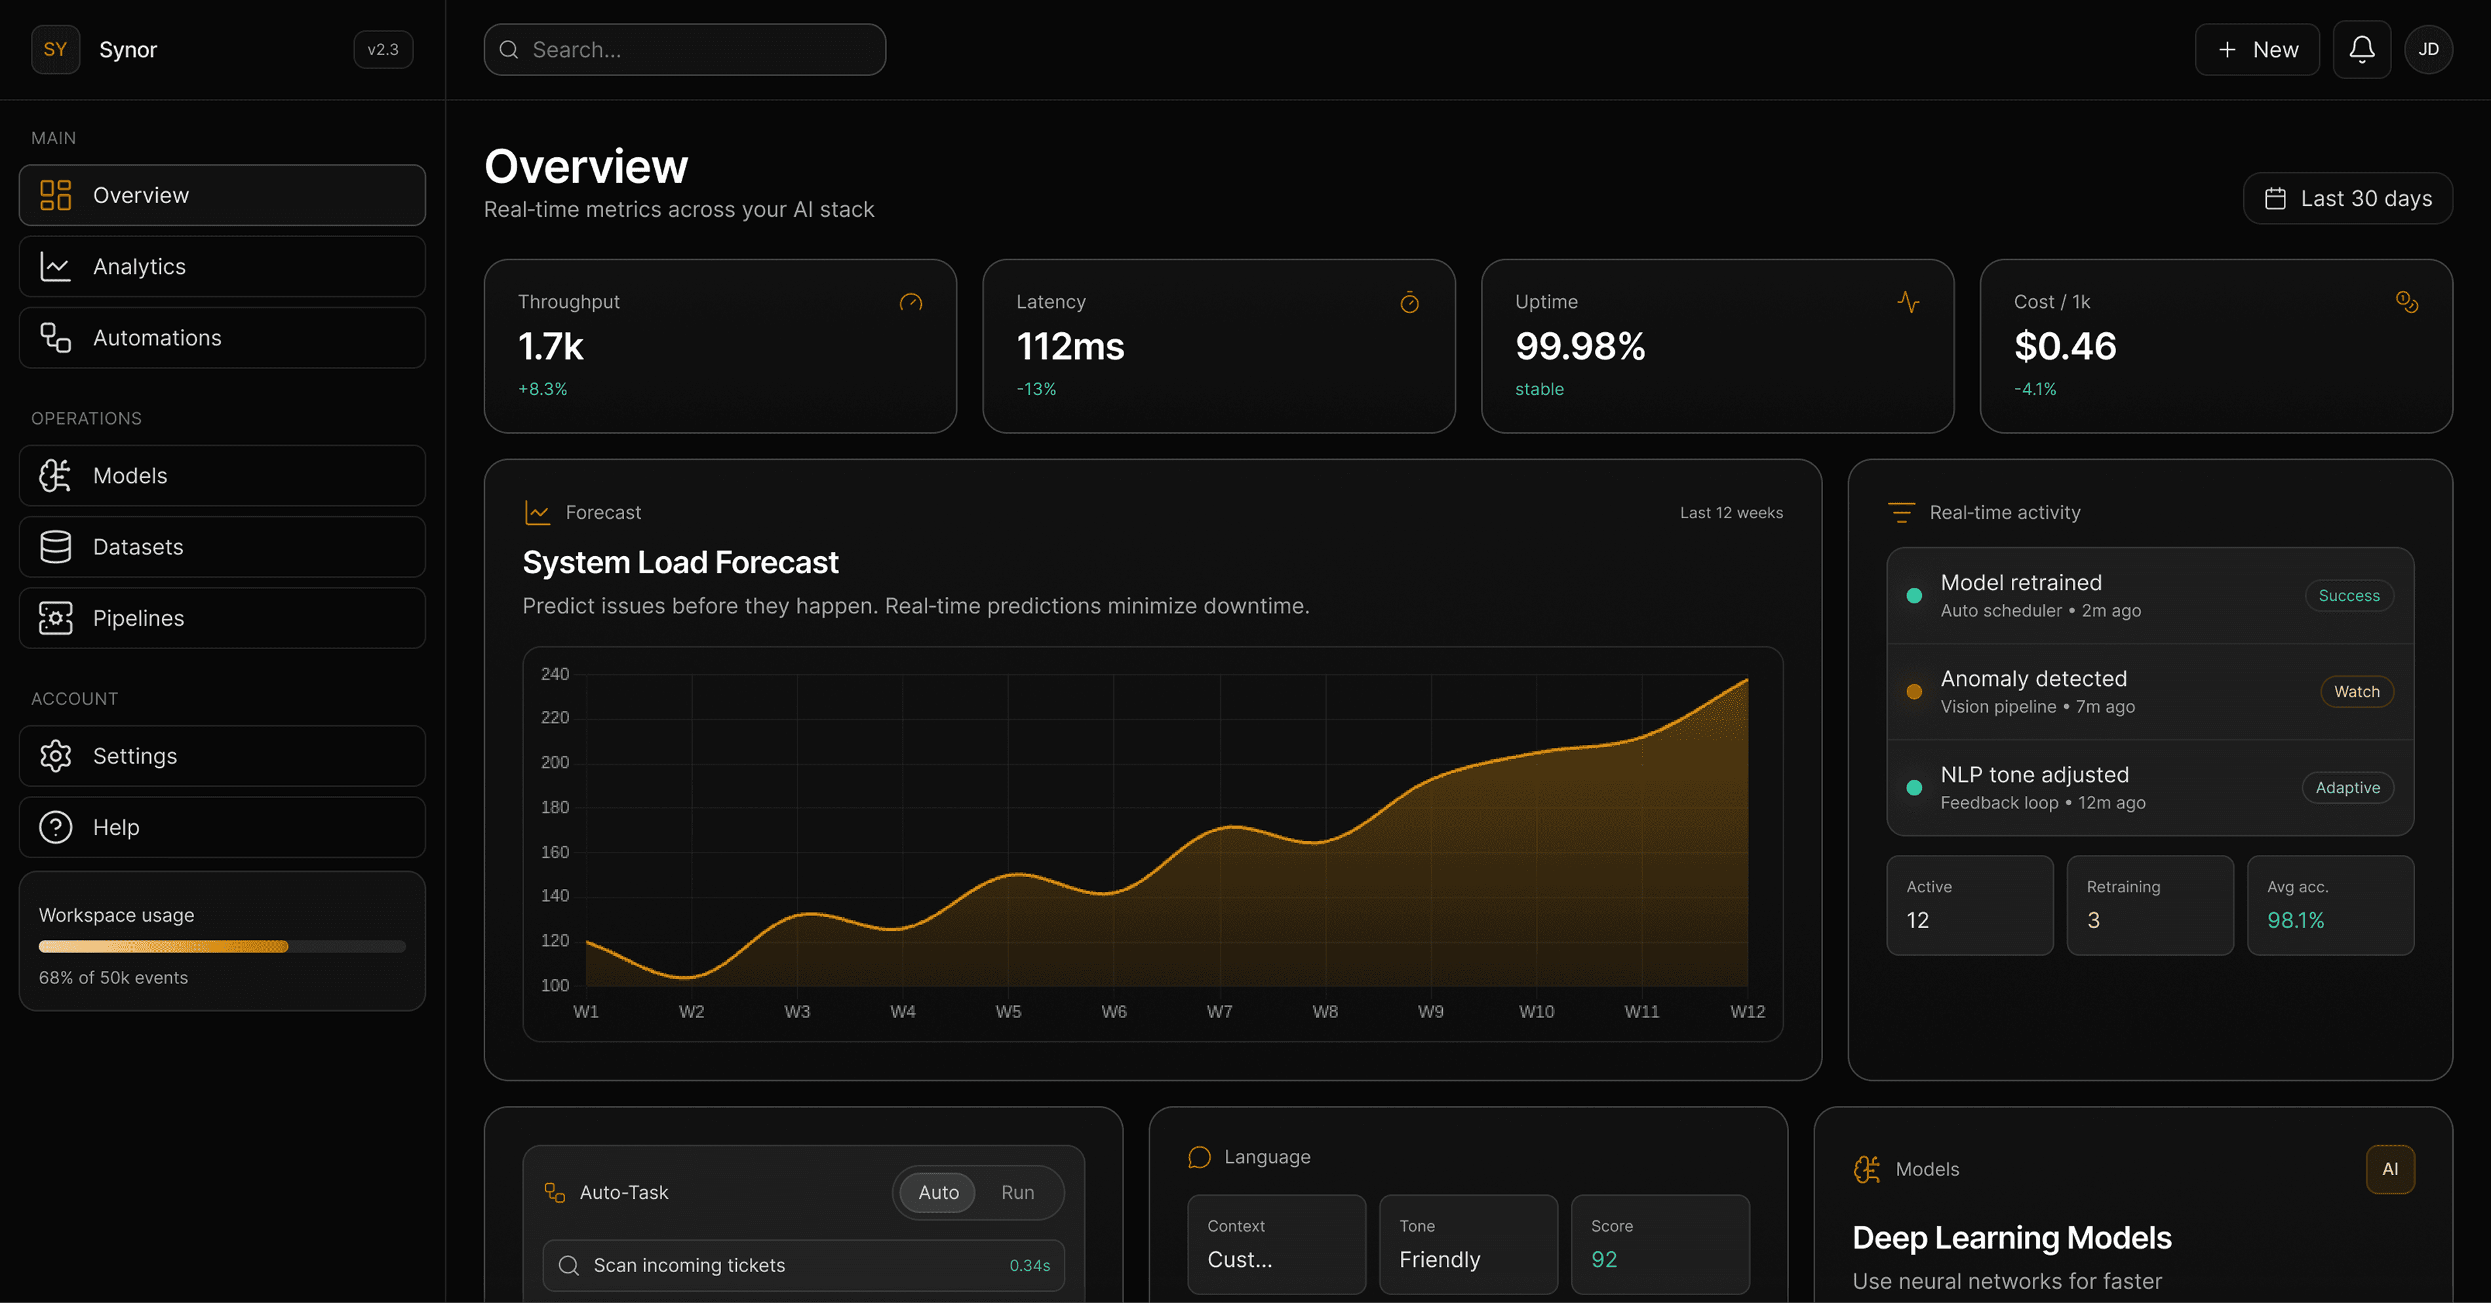Open the Overview dashboard icon in sidebar

tap(55, 195)
